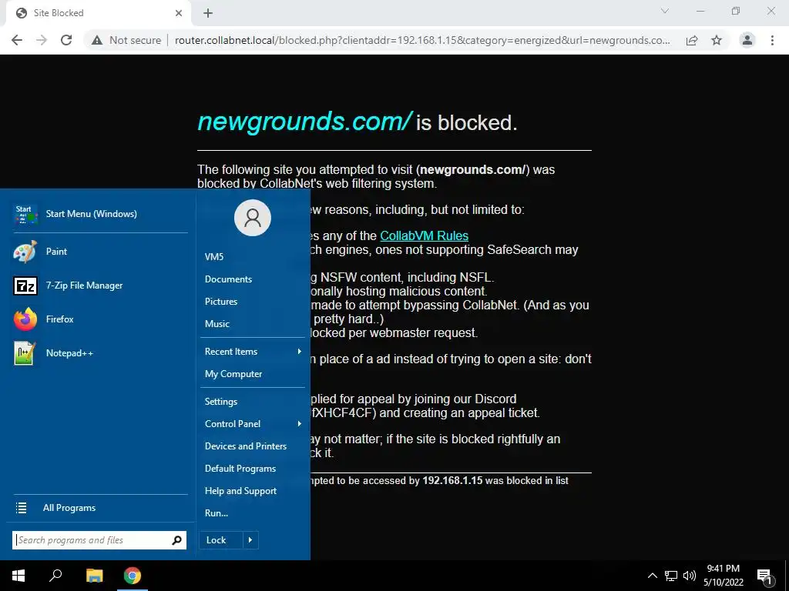
Task: Open the tab search chevron
Action: pos(665,11)
